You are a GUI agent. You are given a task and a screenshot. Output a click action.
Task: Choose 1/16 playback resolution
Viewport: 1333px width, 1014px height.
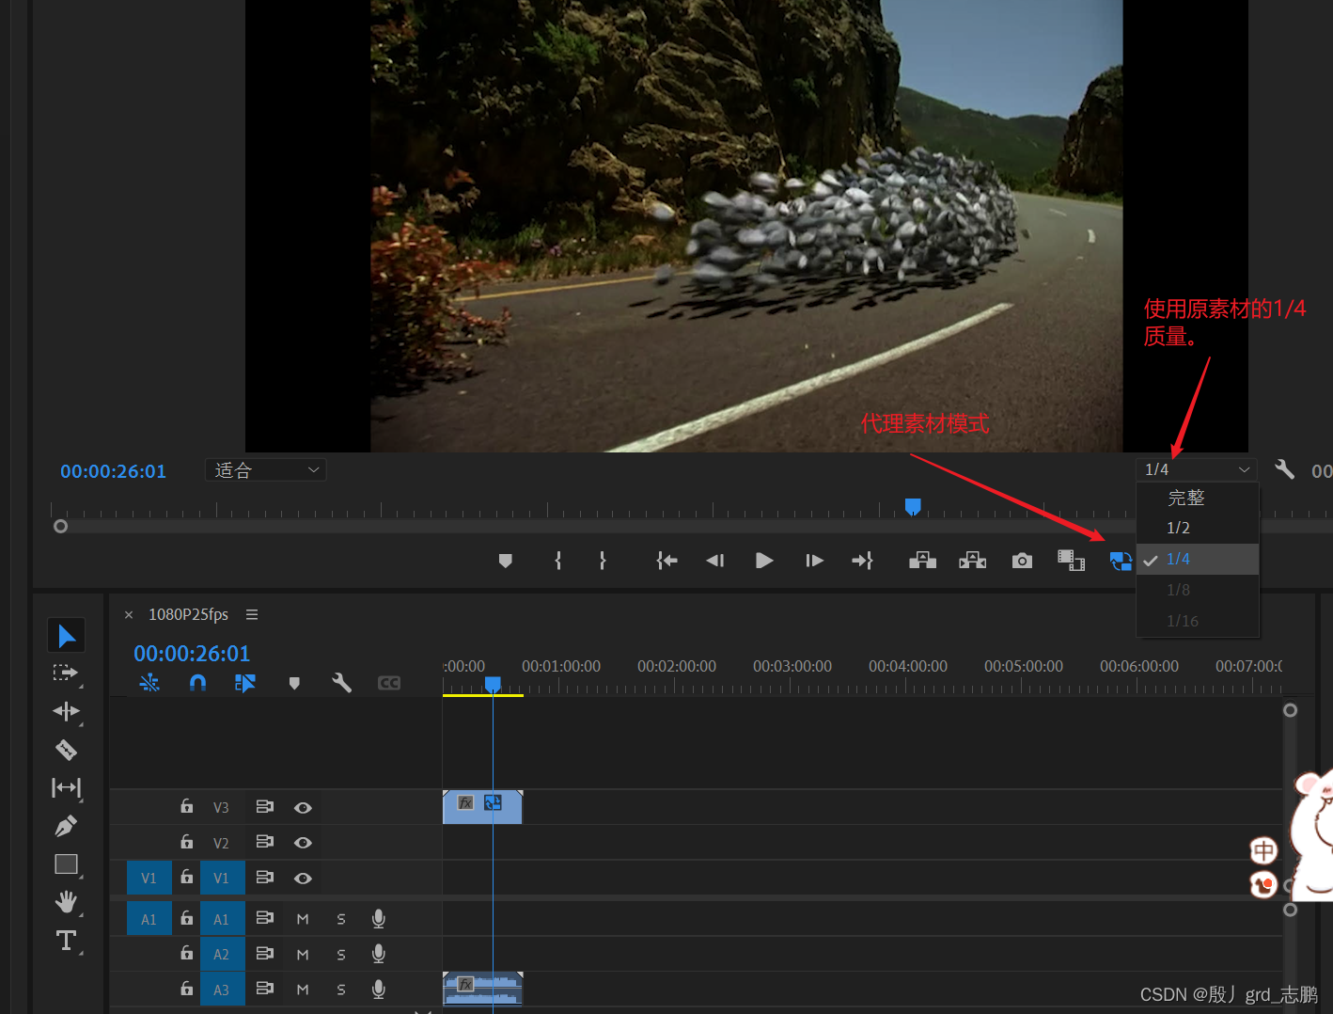coord(1198,621)
